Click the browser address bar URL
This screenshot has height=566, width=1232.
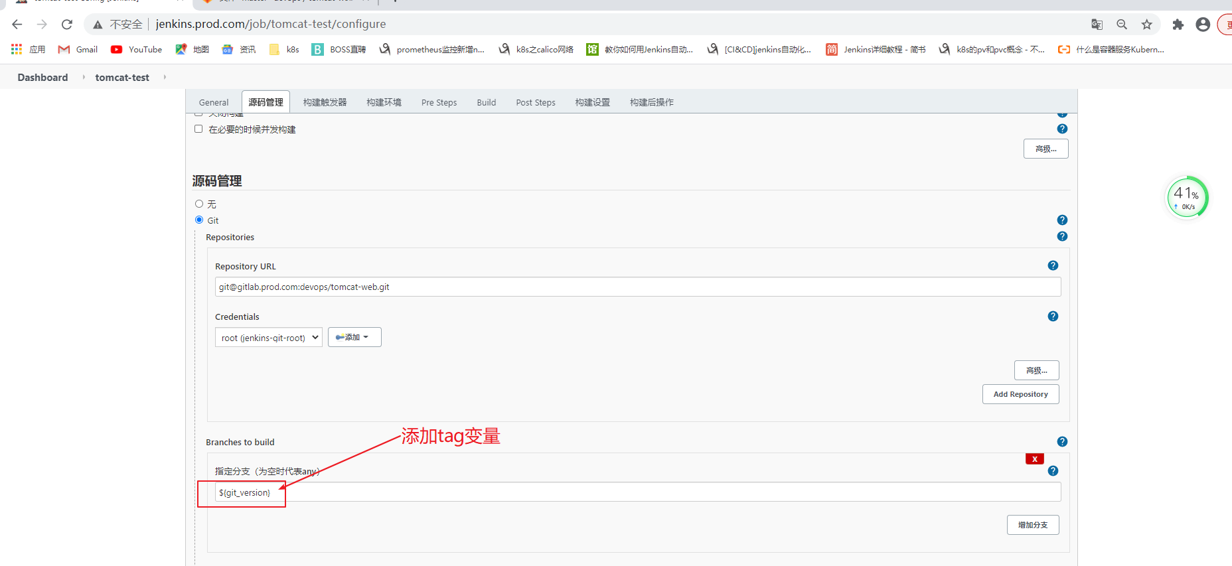tap(271, 25)
